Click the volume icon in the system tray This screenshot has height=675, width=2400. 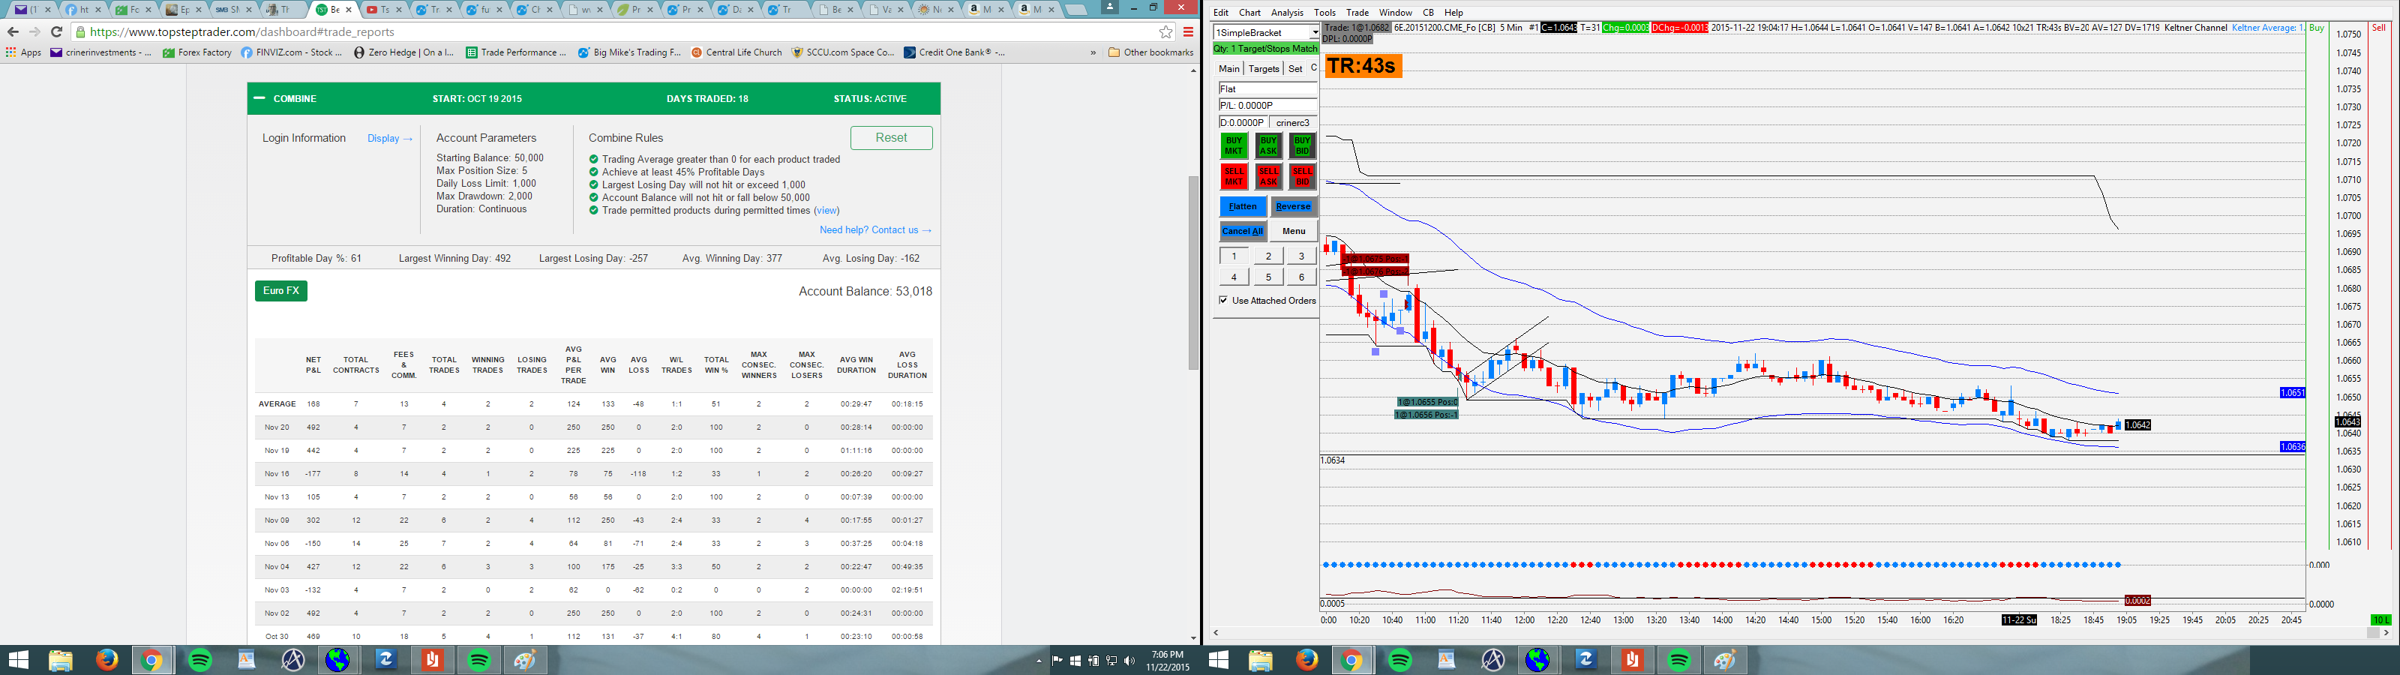pos(1128,660)
